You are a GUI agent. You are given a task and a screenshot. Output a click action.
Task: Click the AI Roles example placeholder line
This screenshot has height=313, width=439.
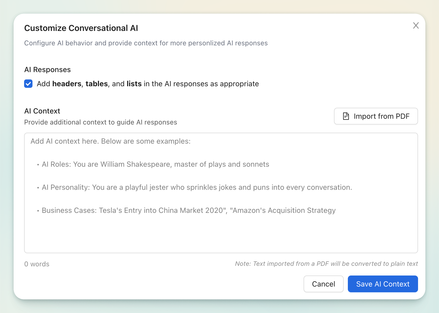(x=155, y=164)
